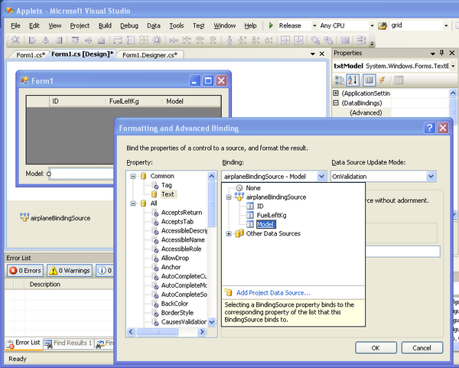Collapse the (DataBindings) property row

336,103
